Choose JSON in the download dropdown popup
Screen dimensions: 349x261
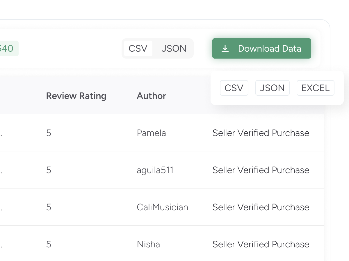coord(272,88)
